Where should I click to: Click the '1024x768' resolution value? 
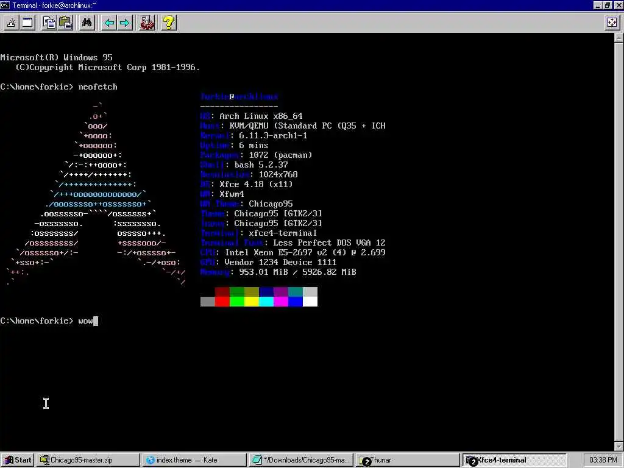tap(278, 174)
